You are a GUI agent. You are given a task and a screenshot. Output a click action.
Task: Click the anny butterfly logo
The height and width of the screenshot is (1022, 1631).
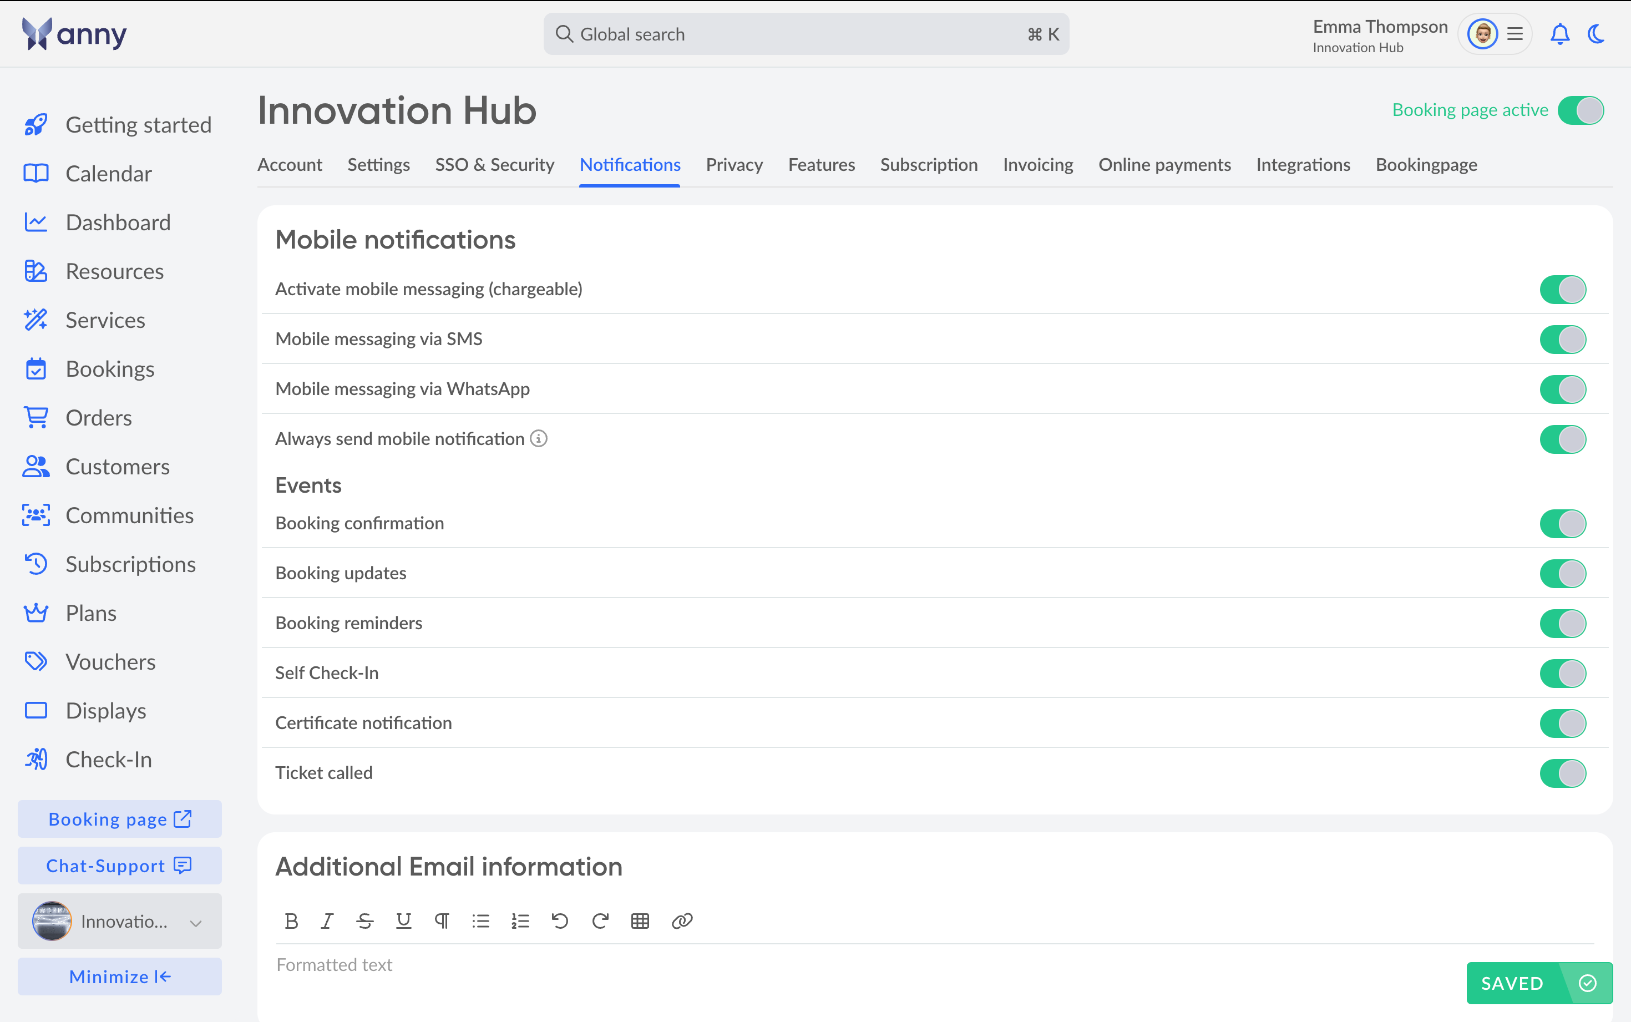(x=74, y=34)
